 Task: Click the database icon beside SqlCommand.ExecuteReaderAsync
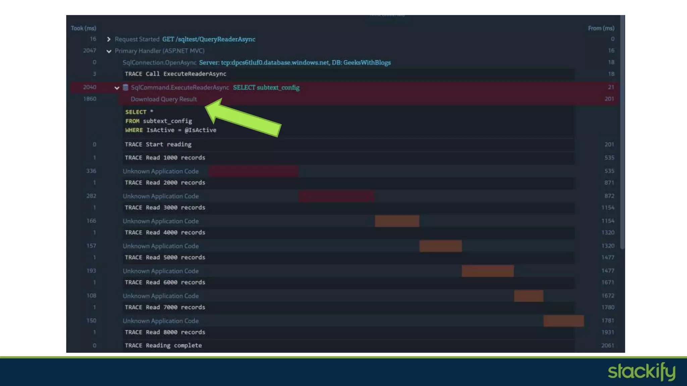pyautogui.click(x=125, y=87)
